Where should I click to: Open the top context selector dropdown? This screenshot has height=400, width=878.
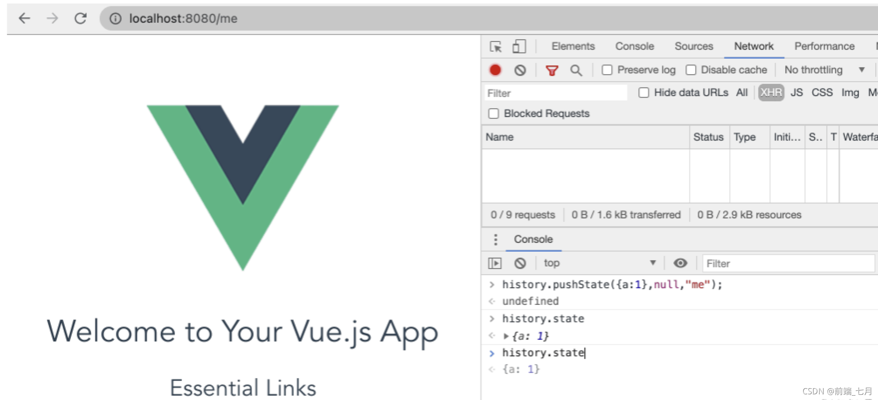(x=599, y=263)
